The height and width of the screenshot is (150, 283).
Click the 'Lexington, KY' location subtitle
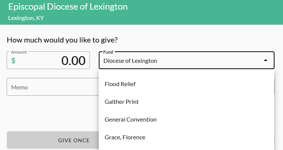(x=26, y=18)
